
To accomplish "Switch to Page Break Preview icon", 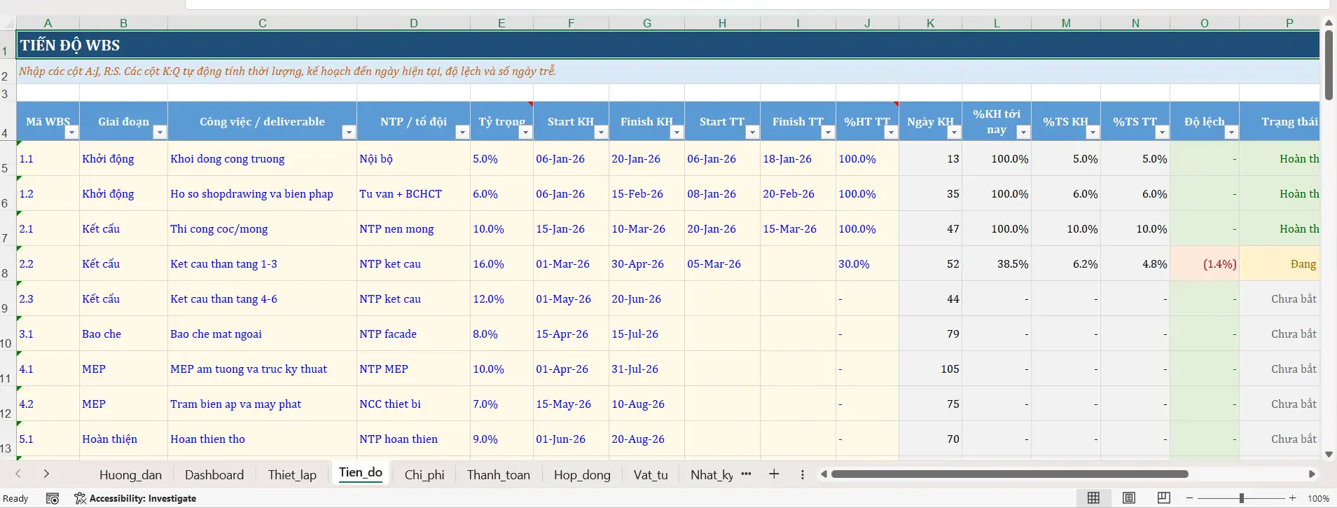I will click(x=1164, y=498).
